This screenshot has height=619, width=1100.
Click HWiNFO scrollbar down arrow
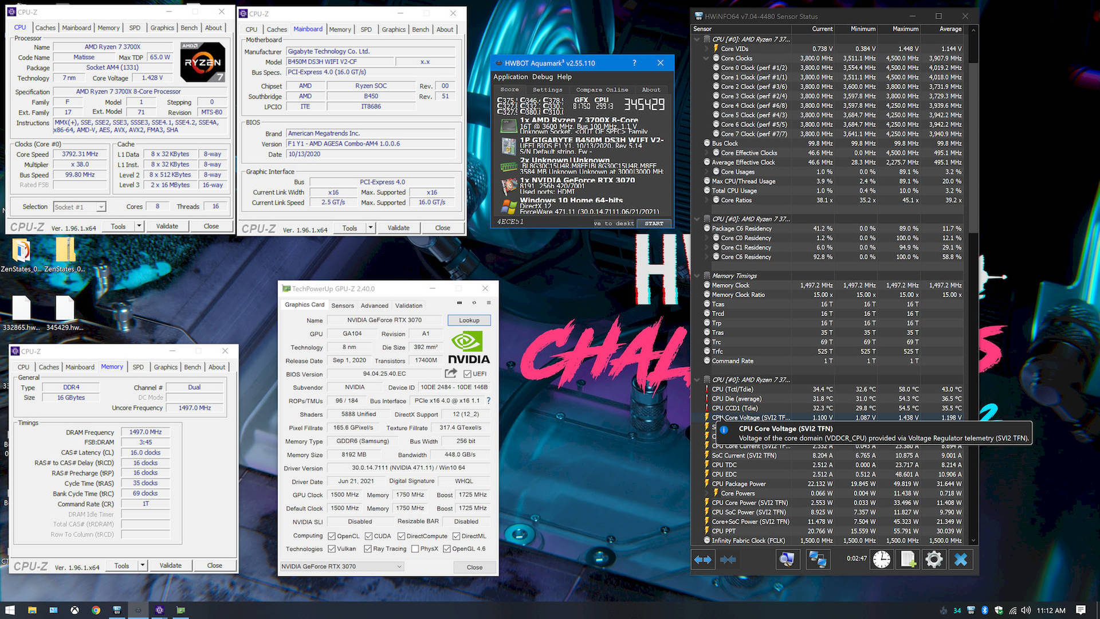(x=973, y=540)
